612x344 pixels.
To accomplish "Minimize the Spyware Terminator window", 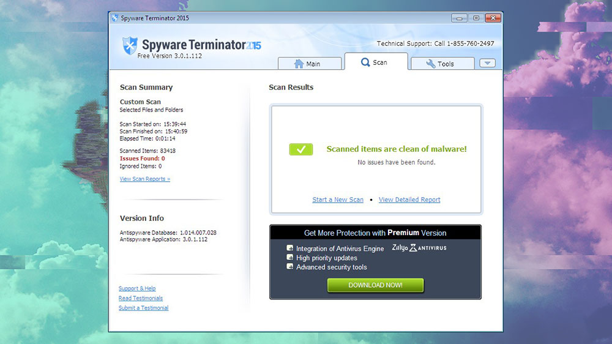I will [x=459, y=18].
